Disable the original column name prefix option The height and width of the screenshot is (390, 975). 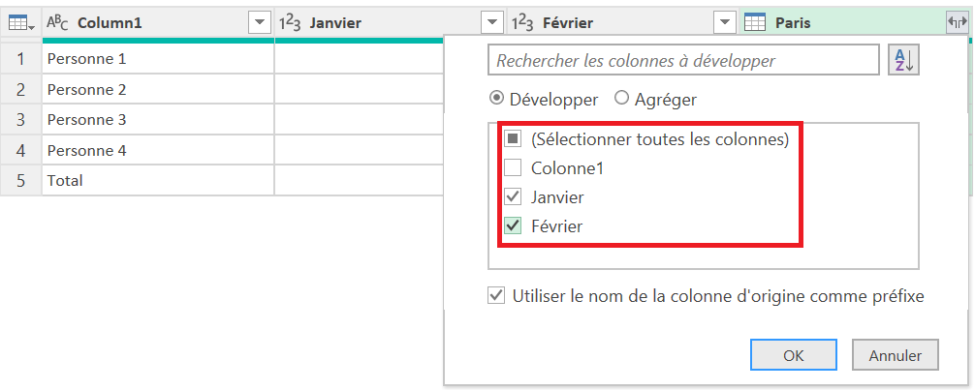pyautogui.click(x=496, y=296)
